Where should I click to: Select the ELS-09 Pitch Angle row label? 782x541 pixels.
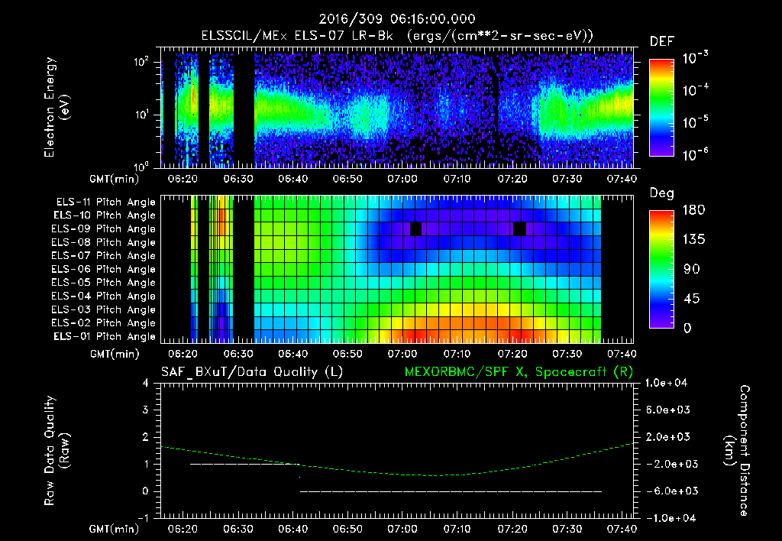pyautogui.click(x=104, y=228)
